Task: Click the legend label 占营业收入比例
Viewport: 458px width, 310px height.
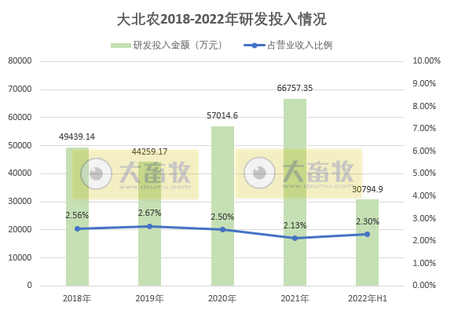Action: click(299, 46)
